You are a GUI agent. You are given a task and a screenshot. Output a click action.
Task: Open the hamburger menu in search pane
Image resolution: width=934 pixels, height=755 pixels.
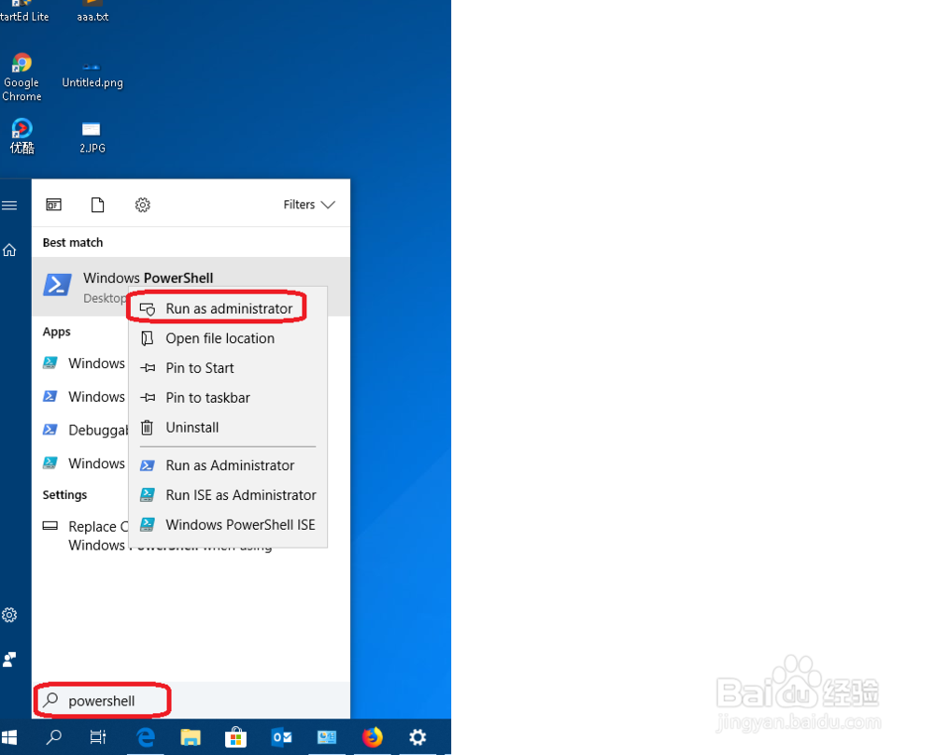coord(9,206)
